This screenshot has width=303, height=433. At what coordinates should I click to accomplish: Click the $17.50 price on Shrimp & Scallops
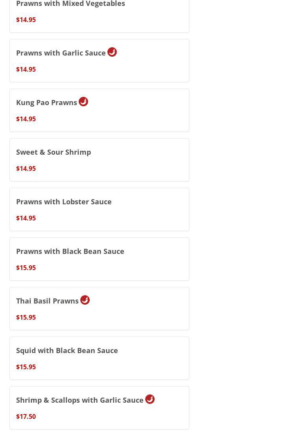tap(26, 416)
